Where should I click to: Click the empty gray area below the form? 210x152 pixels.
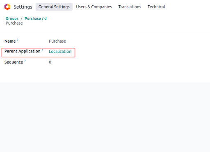[x=105, y=117]
